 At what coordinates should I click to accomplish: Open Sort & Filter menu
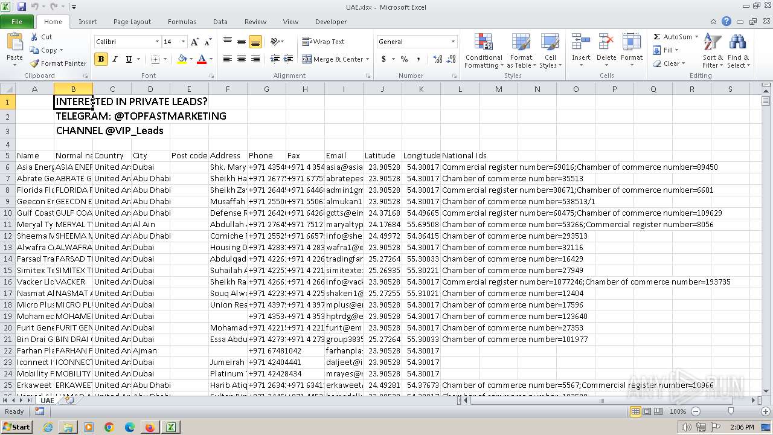click(x=713, y=51)
